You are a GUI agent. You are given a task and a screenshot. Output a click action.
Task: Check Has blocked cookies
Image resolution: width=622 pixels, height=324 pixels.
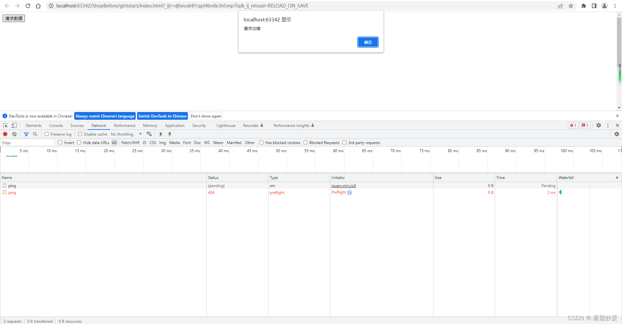[x=261, y=142]
